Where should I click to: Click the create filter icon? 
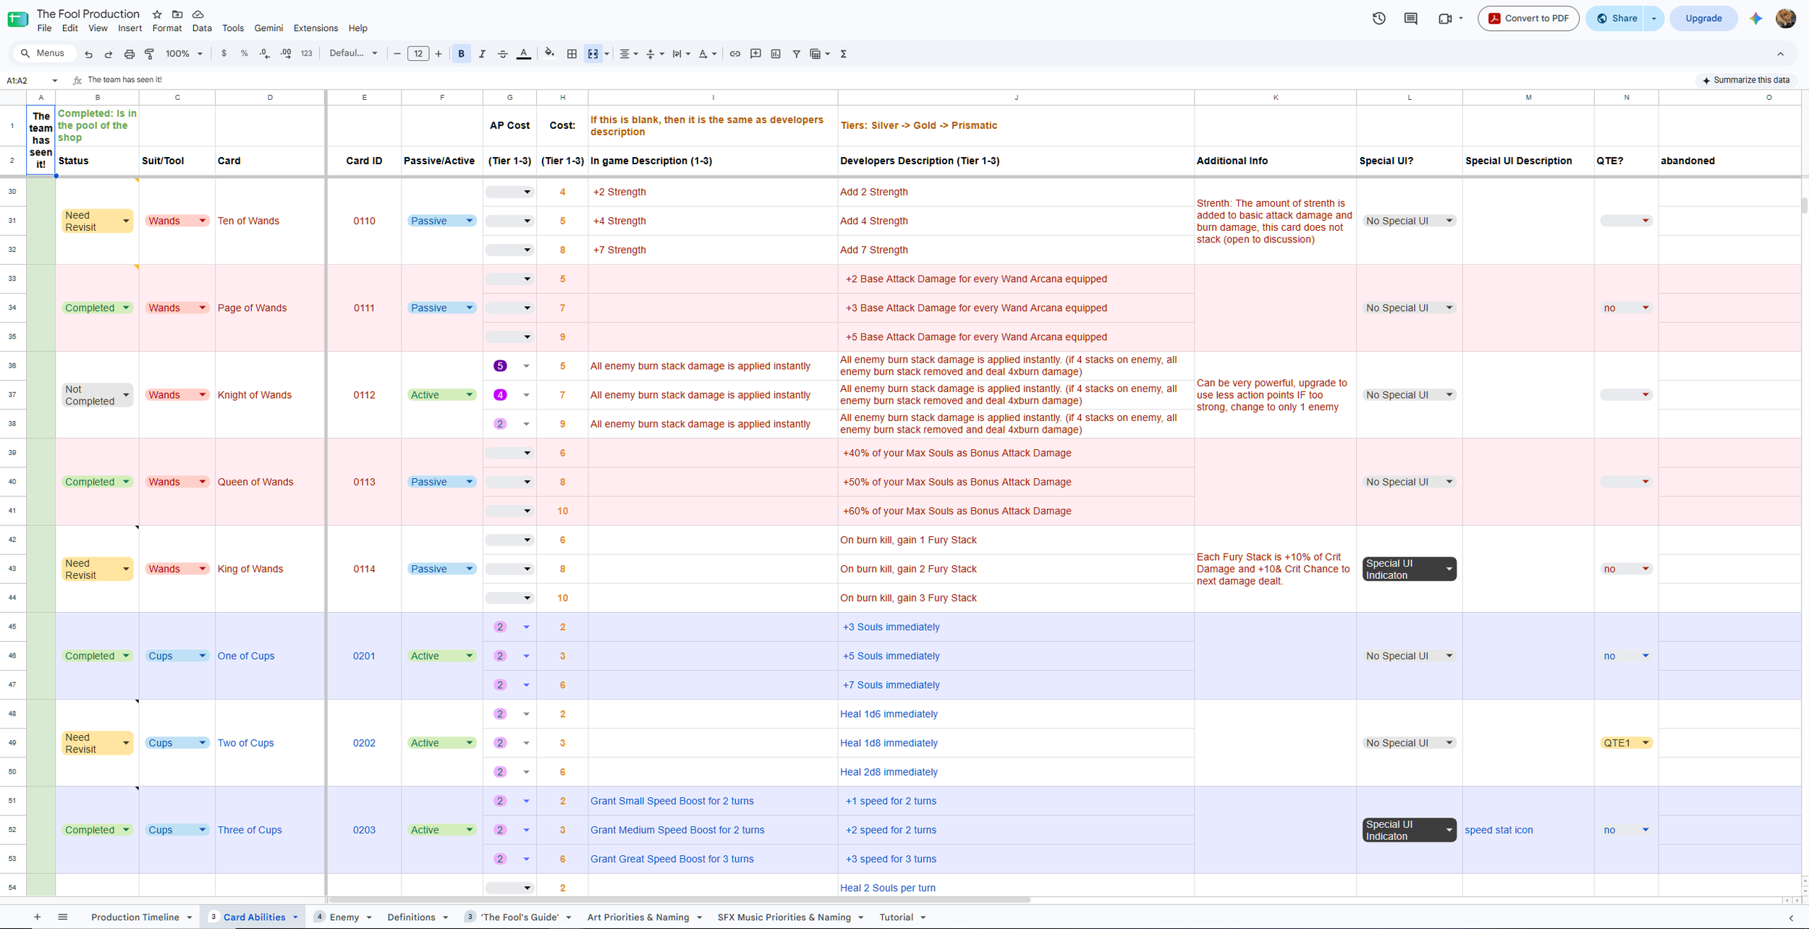(796, 54)
